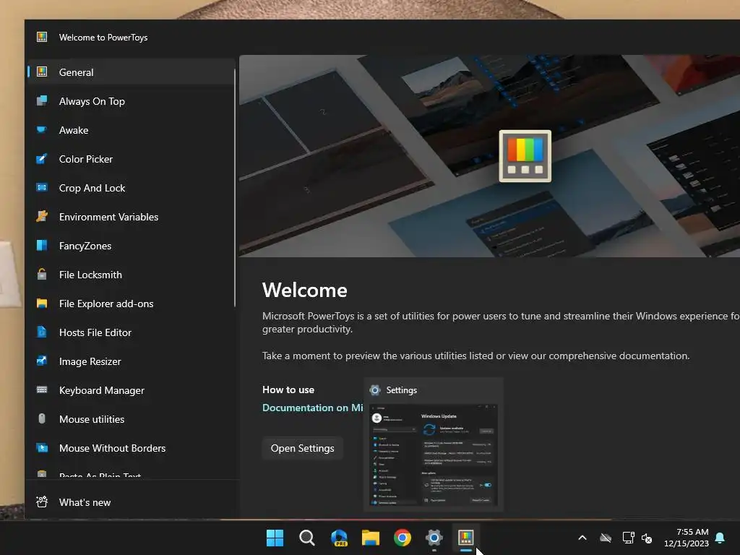Select the Mouse utilities entry
This screenshot has width=740, height=555.
(x=131, y=419)
